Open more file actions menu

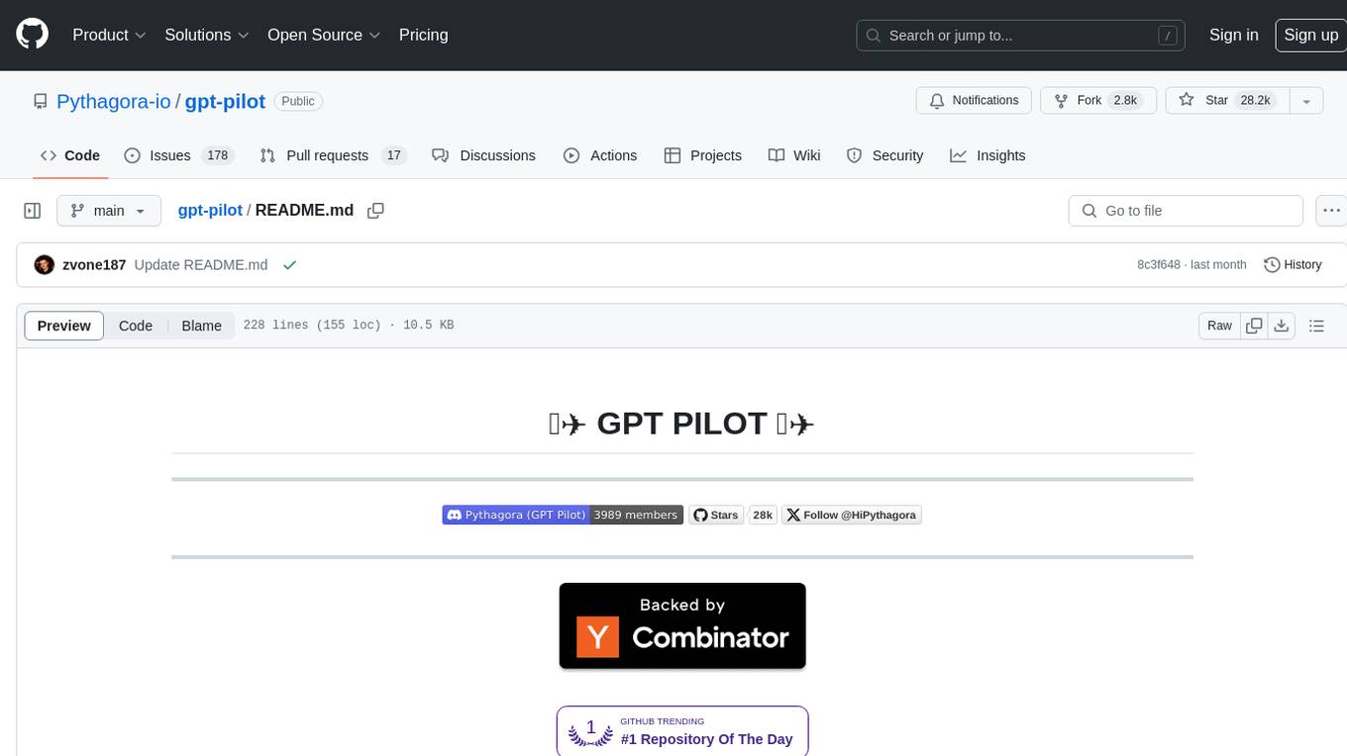pyautogui.click(x=1331, y=211)
